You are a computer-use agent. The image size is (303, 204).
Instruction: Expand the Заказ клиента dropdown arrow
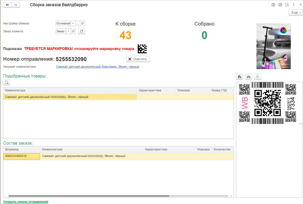coord(68,31)
